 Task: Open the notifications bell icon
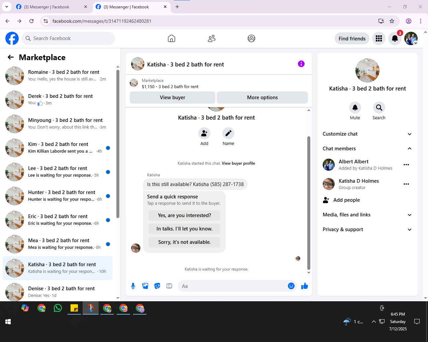coord(395,38)
